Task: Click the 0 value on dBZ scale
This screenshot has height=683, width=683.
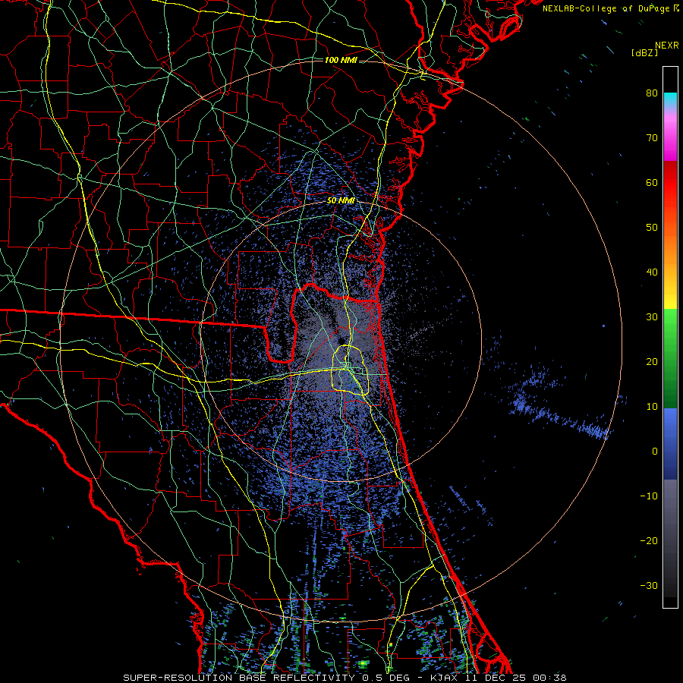Action: click(x=655, y=452)
